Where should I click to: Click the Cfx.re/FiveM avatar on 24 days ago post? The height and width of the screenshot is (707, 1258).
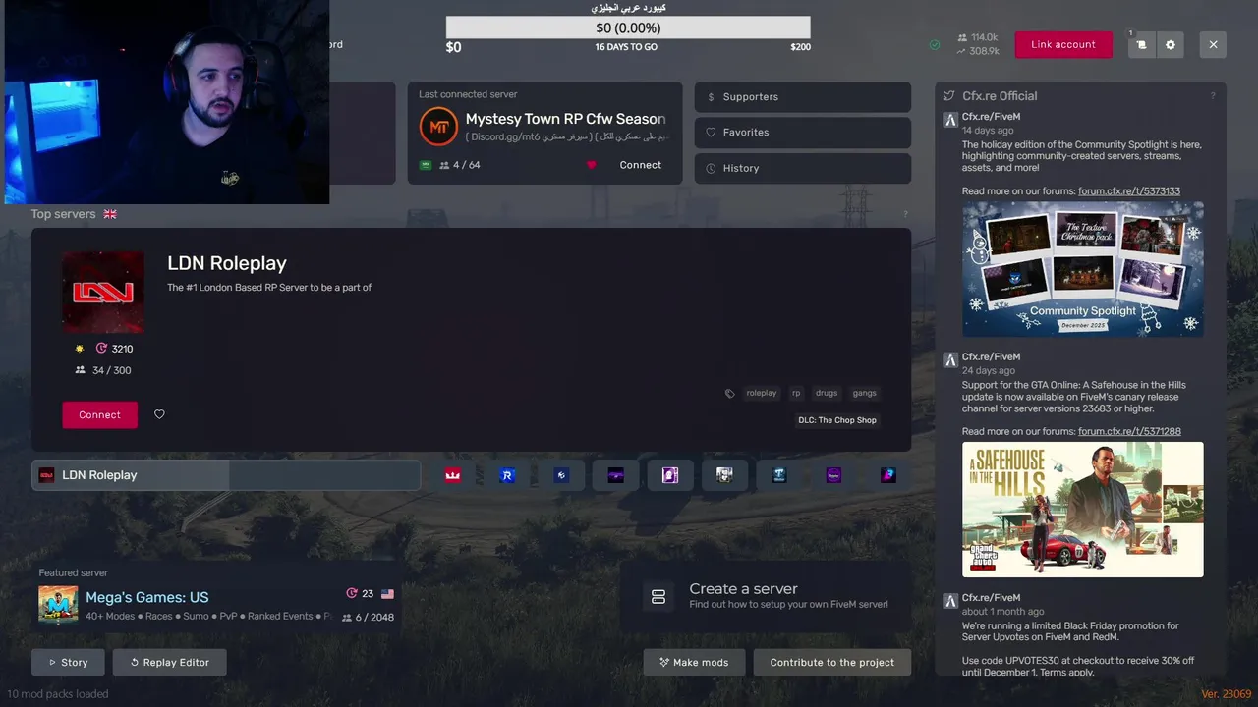tap(950, 360)
